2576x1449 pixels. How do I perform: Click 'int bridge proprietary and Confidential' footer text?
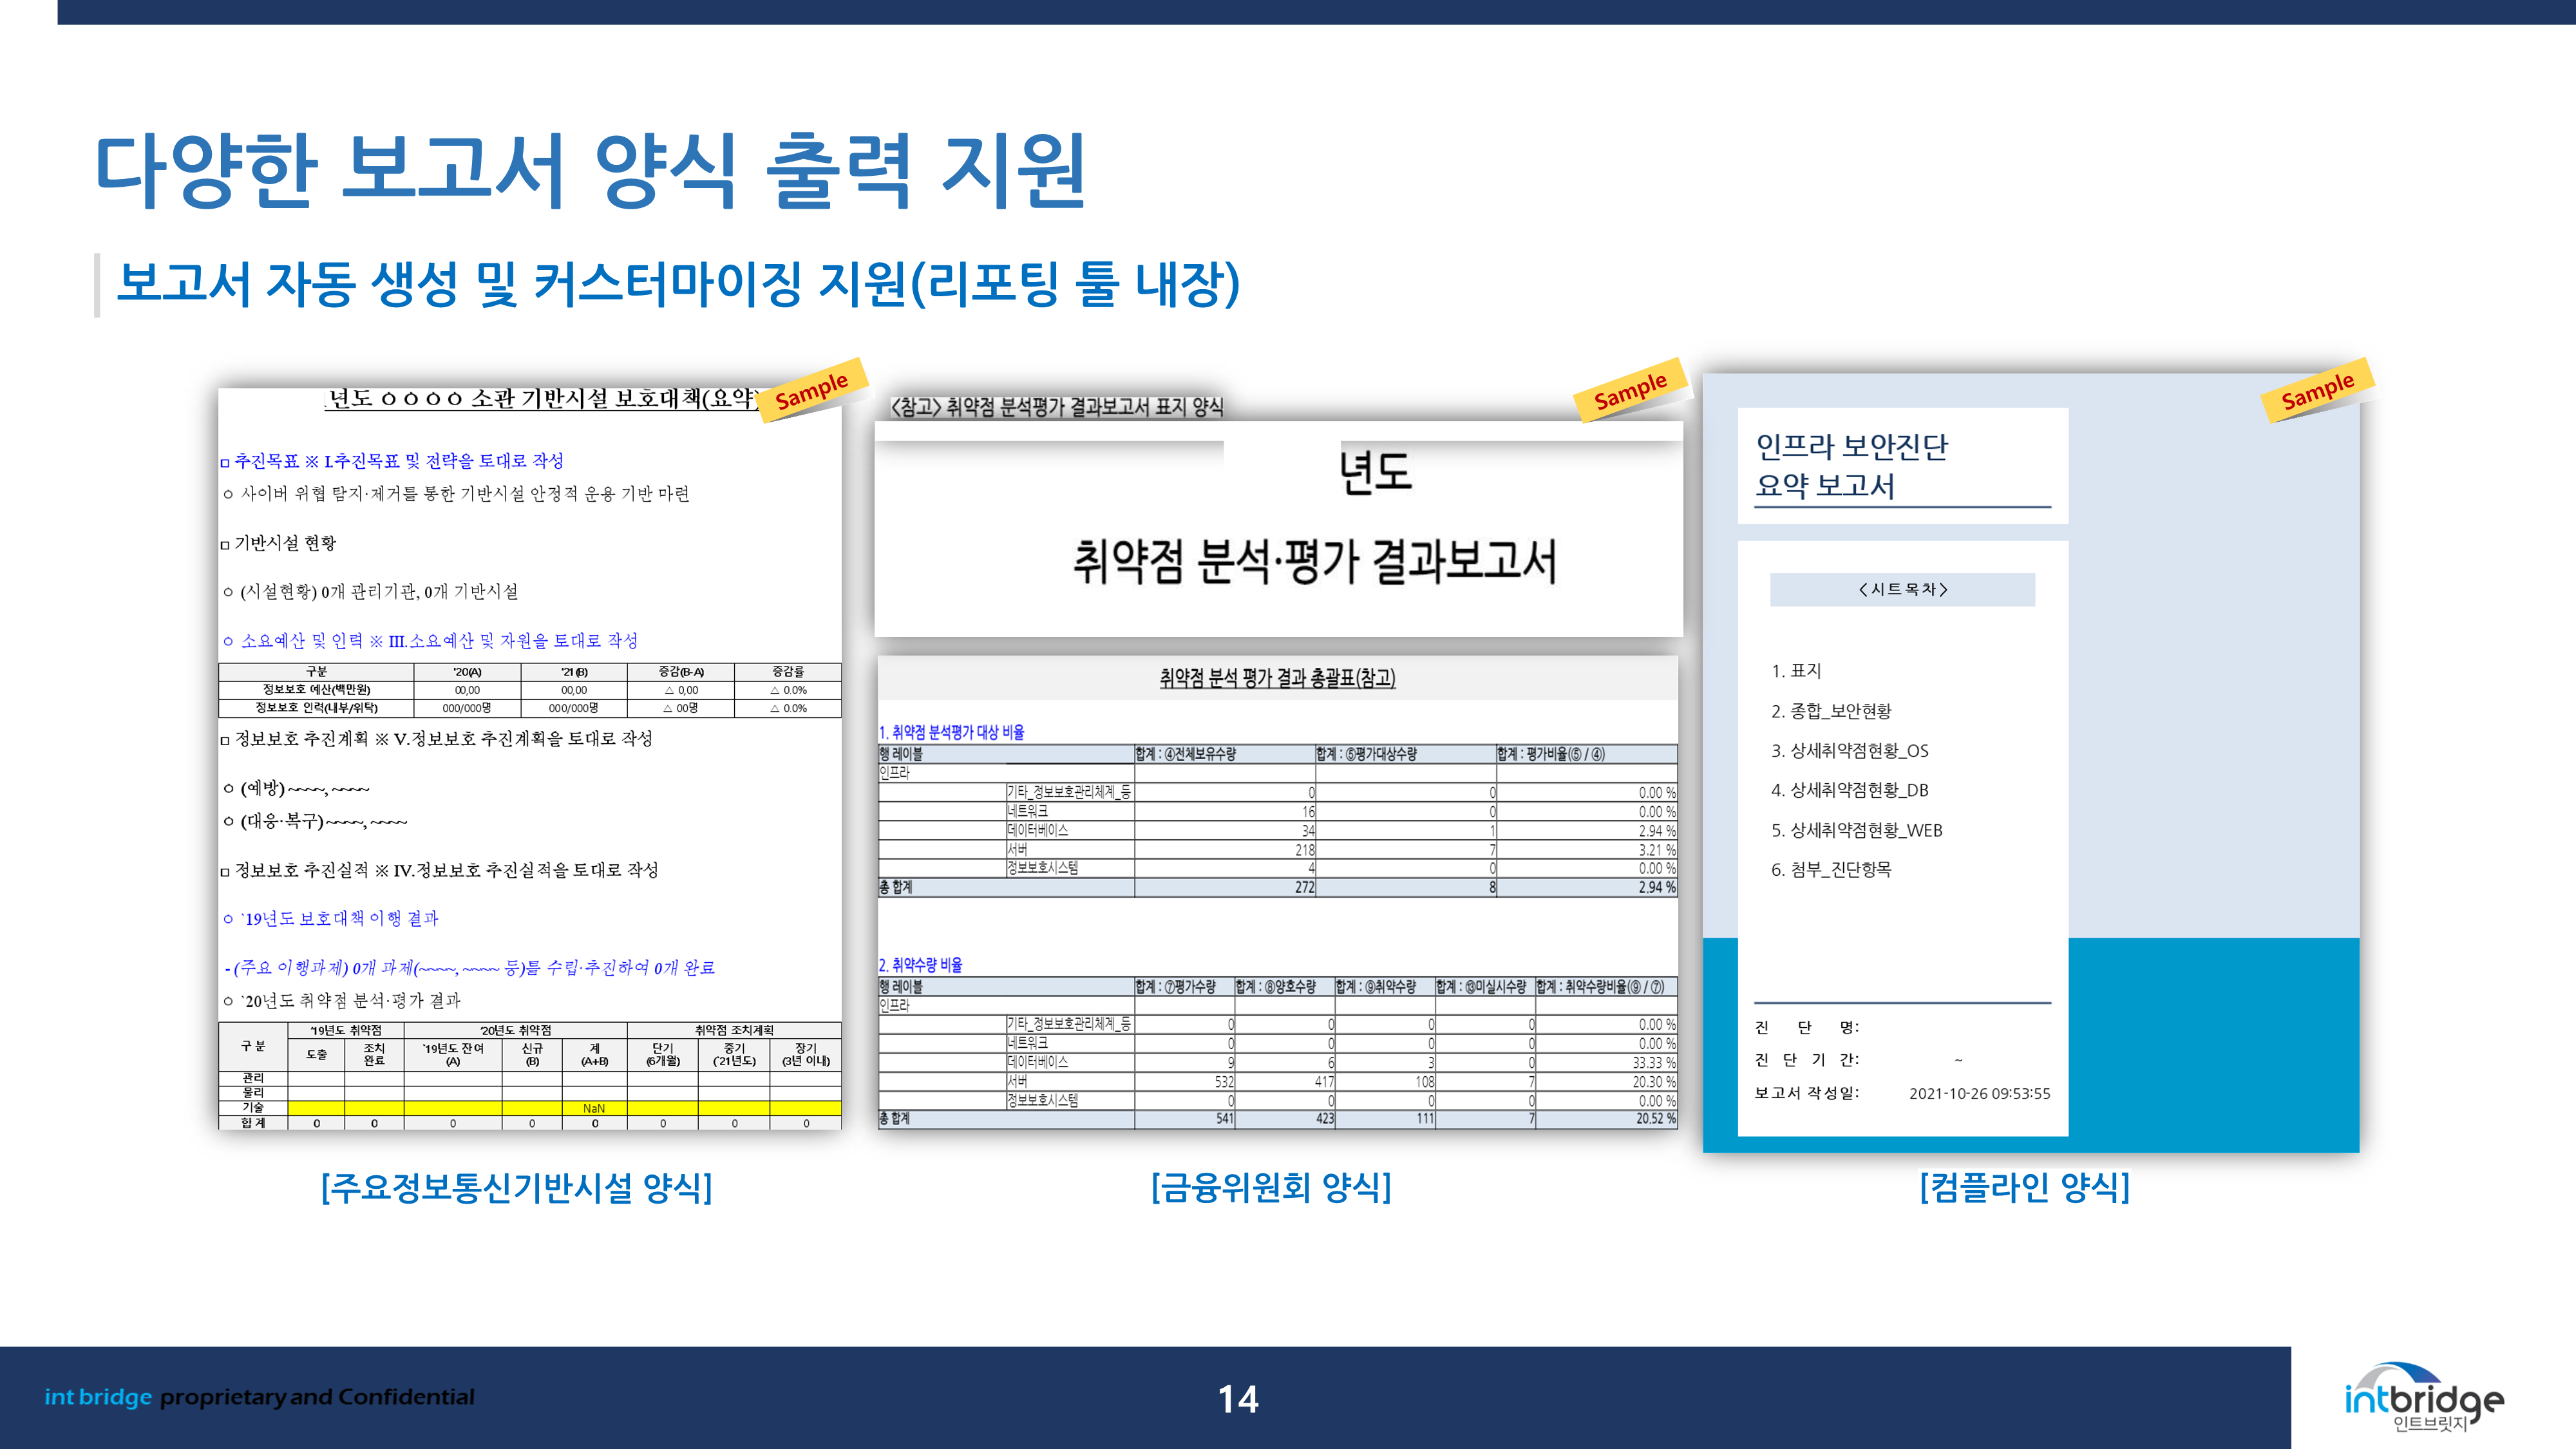pos(259,1397)
